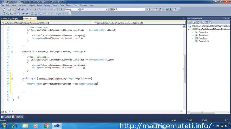Click the Paste toolbar icon

coord(35,9)
